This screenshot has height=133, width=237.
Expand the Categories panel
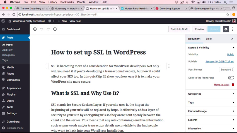coord(211,94)
